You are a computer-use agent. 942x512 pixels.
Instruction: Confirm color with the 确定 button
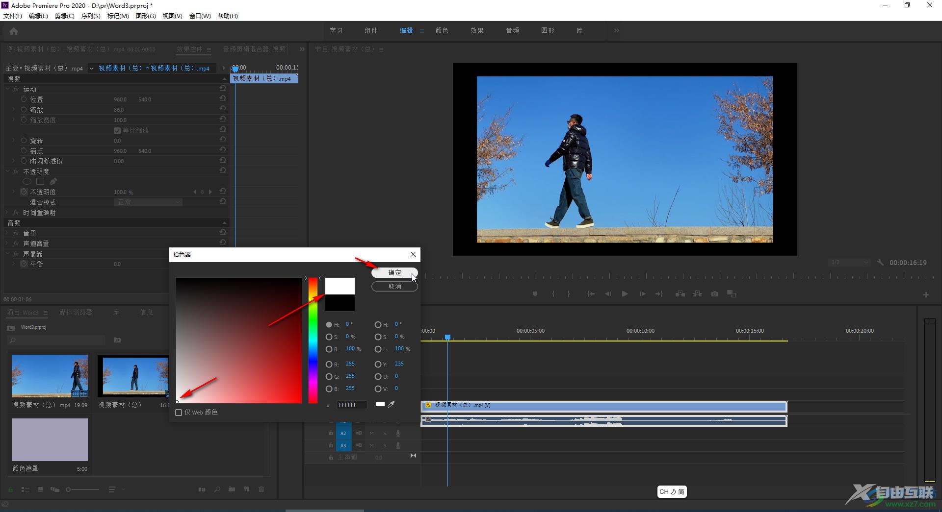point(394,272)
